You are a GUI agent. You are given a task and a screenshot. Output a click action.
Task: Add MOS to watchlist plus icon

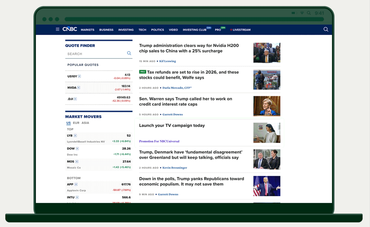point(77,161)
